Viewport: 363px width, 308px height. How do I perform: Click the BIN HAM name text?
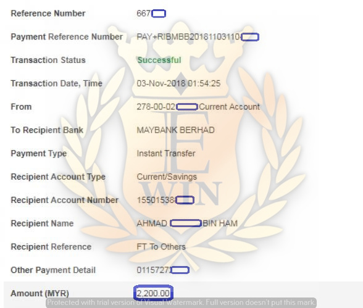click(220, 223)
